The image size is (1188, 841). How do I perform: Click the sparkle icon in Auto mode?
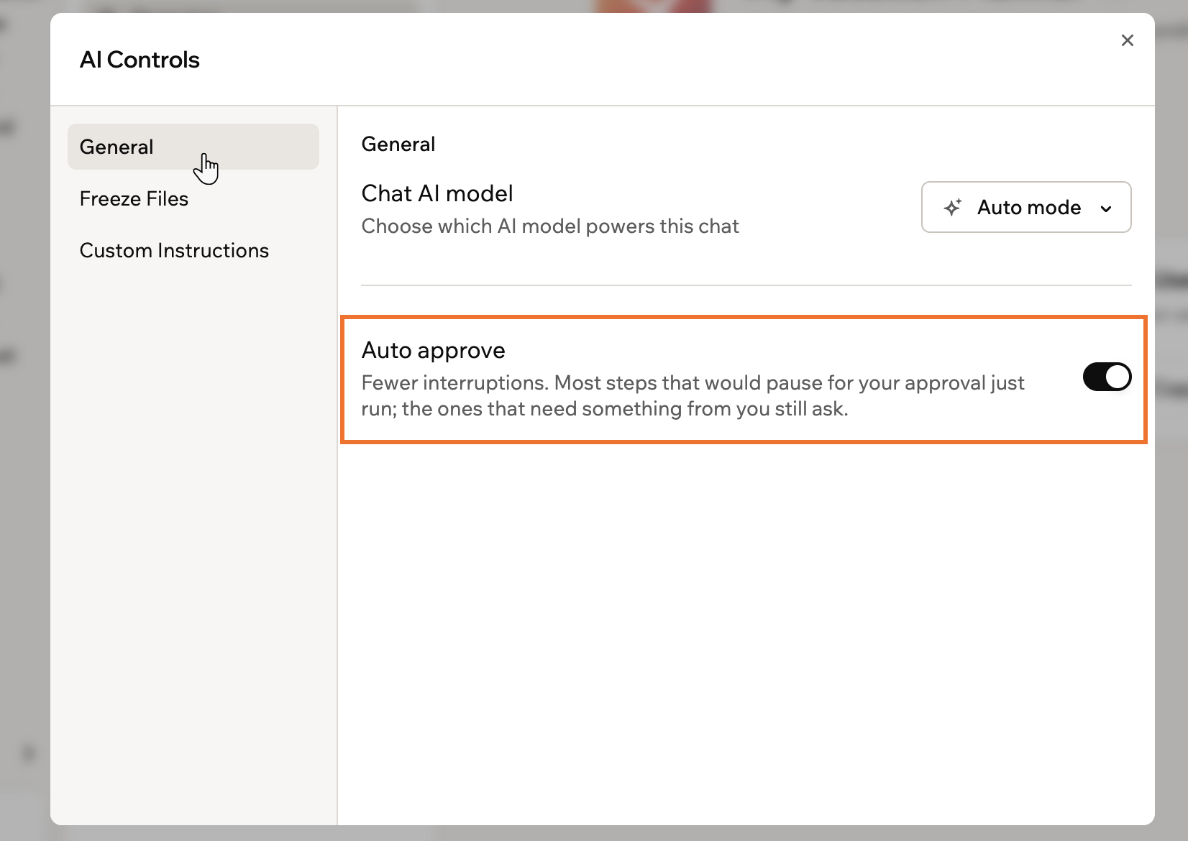pos(953,207)
